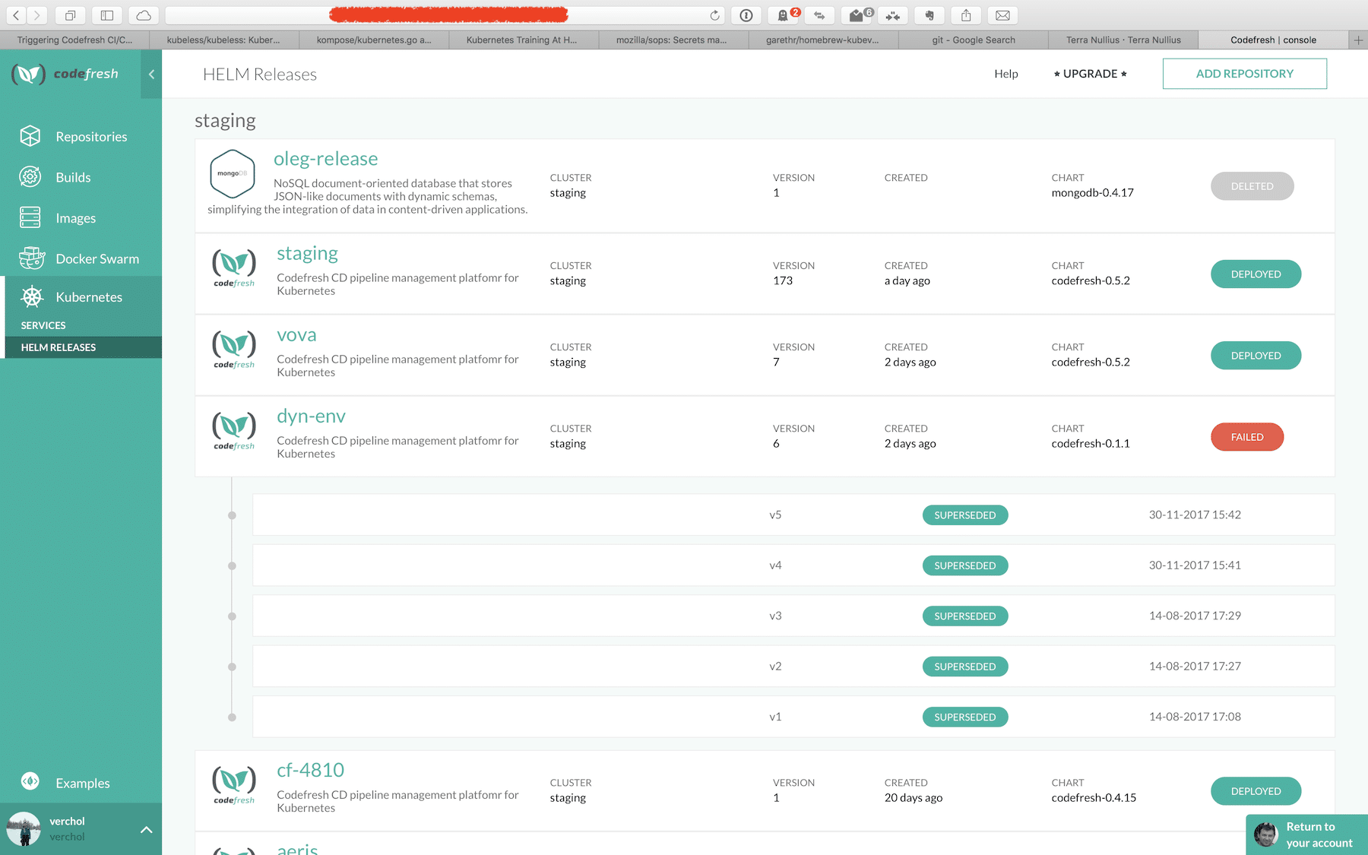Open the Builds gear icon

click(x=30, y=177)
